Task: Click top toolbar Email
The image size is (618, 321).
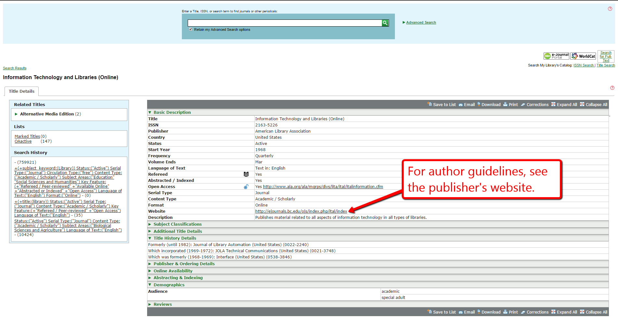Action: (x=467, y=104)
